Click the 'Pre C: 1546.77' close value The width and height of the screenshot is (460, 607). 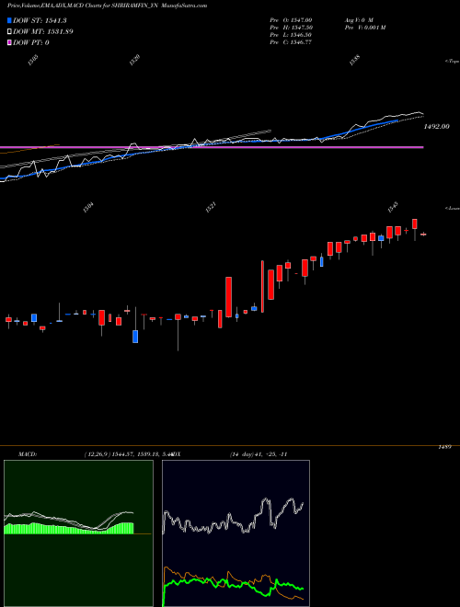pos(291,42)
